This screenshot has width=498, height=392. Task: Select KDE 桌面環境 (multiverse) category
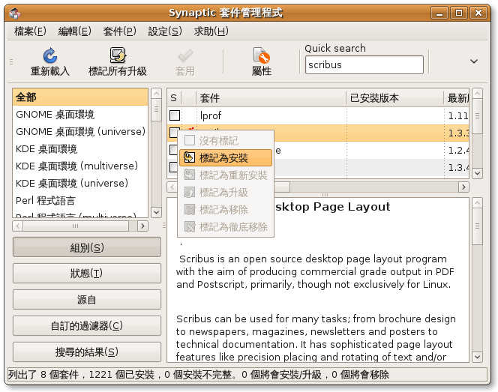point(80,166)
